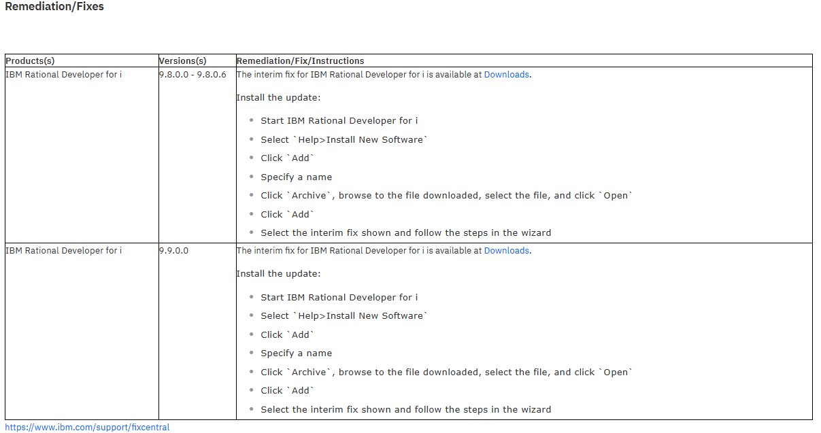Image resolution: width=821 pixels, height=433 pixels.
Task: Click the product name cell in the 9.8.0.0 - 9.8.0.6 row
Action: pyautogui.click(x=64, y=75)
